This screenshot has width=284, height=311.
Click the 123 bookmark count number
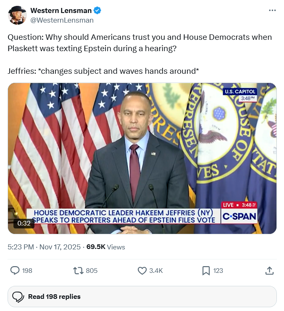pyautogui.click(x=218, y=271)
